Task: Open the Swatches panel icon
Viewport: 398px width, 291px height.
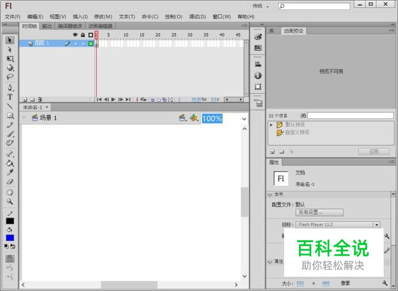Action: [x=258, y=48]
